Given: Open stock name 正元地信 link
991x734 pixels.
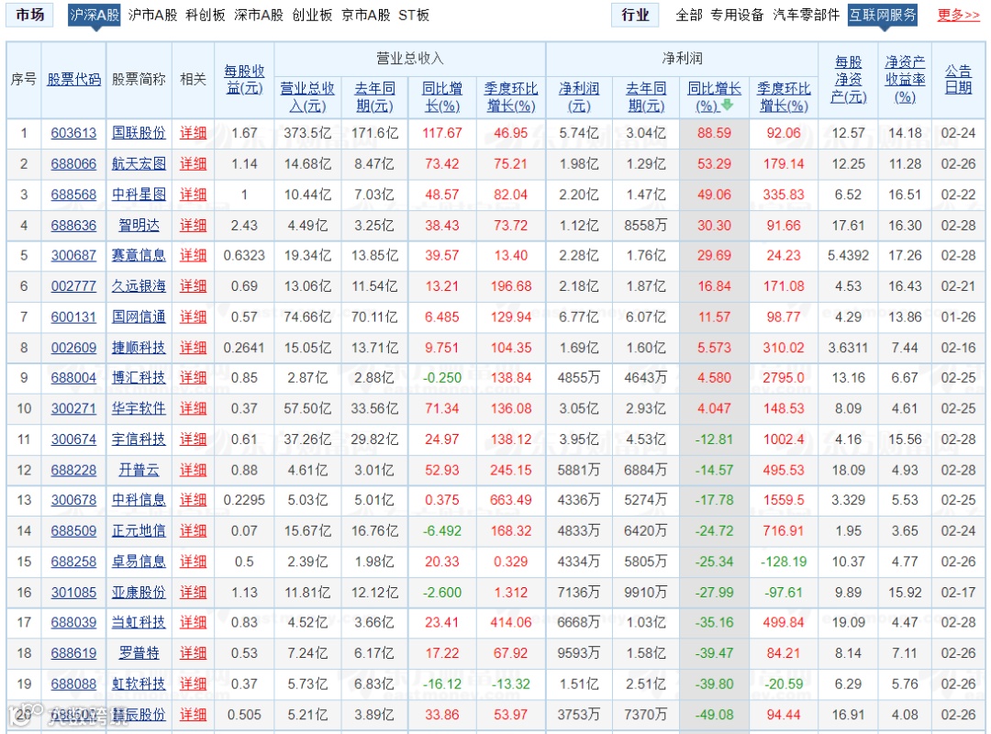Looking at the screenshot, I should coord(139,530).
